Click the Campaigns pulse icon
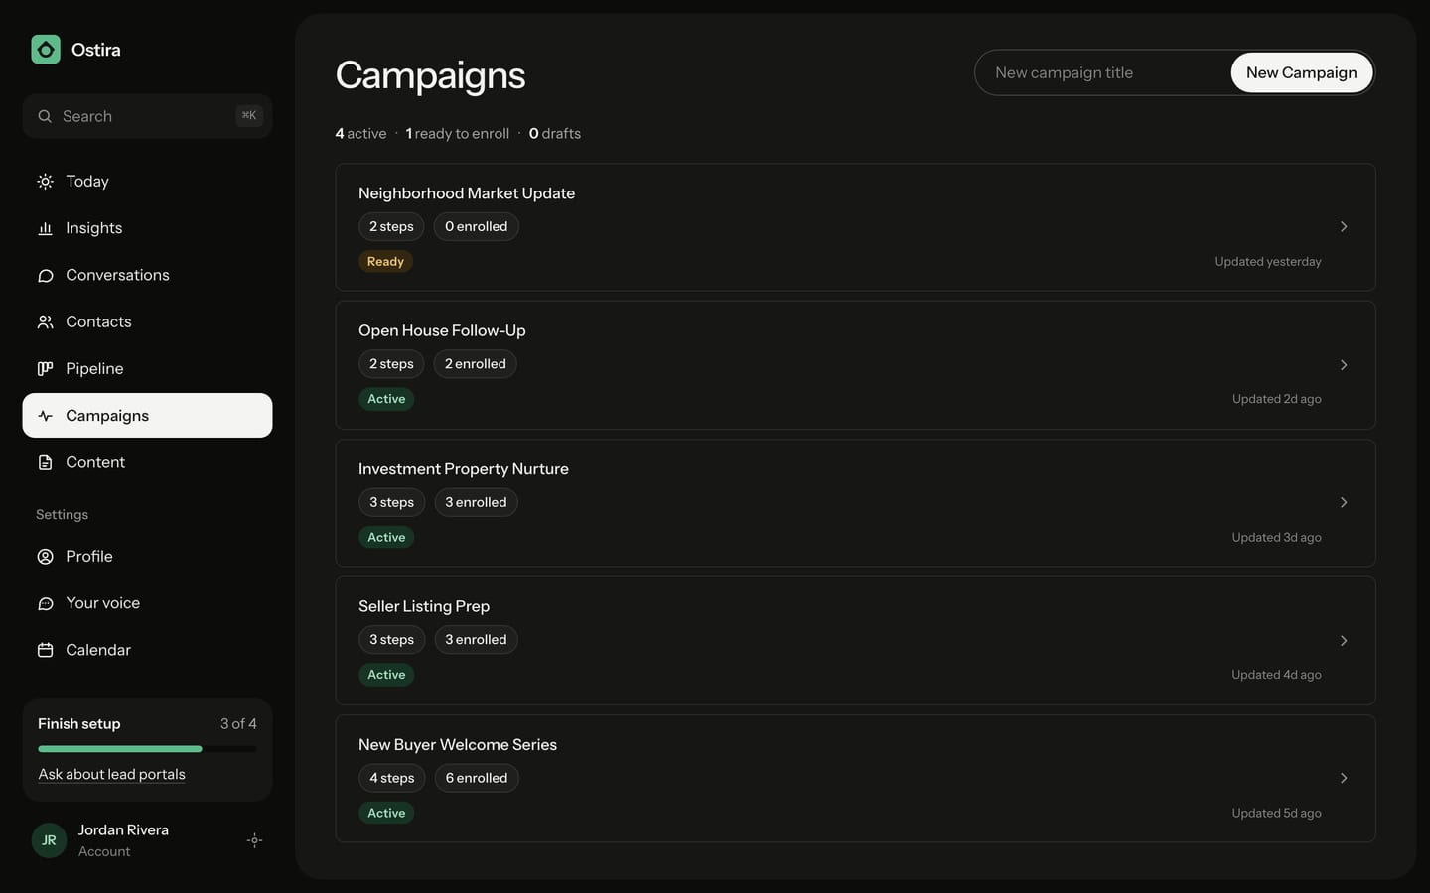The image size is (1430, 893). point(45,416)
